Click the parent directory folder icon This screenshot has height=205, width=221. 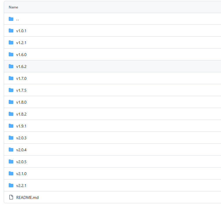(x=11, y=19)
